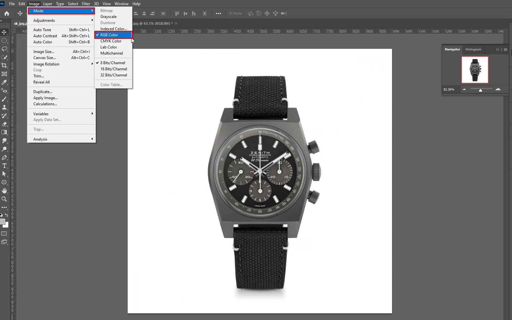Expand the Image Rotation submenu
Image resolution: width=512 pixels, height=320 pixels.
(61, 64)
